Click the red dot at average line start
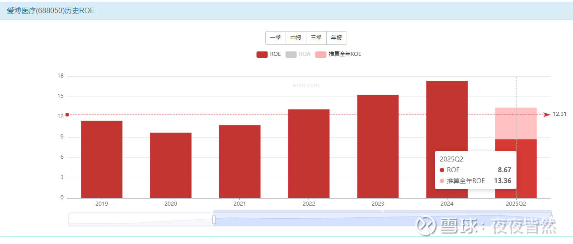 tap(67, 115)
